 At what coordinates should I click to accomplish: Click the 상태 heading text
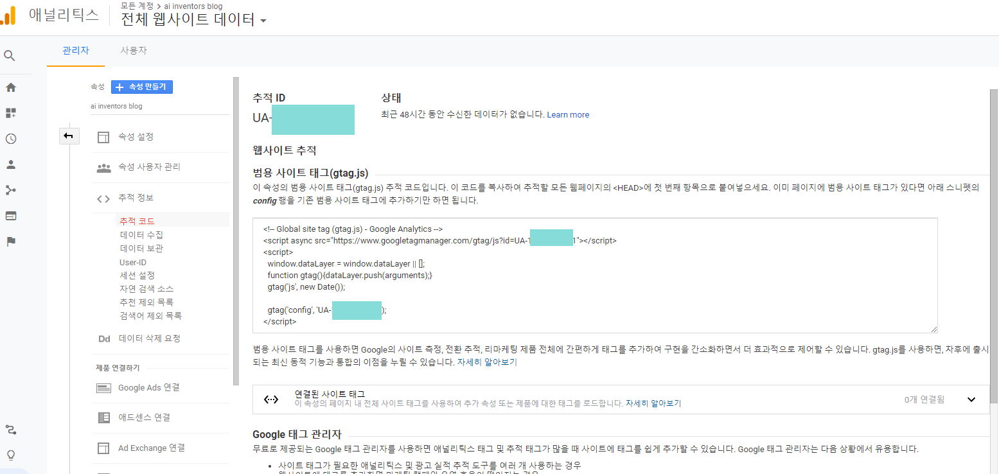pyautogui.click(x=391, y=98)
